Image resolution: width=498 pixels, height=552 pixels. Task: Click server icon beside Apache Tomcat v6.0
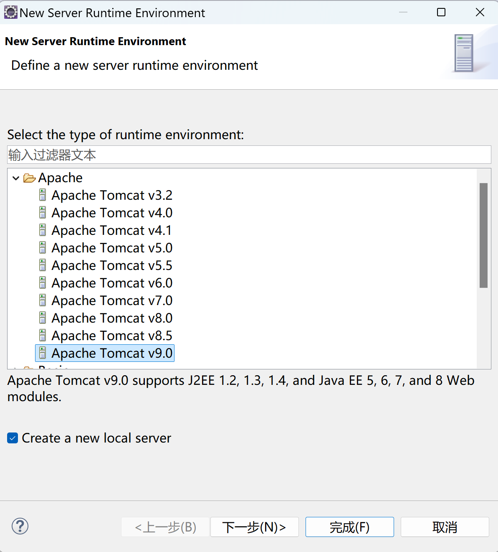pyautogui.click(x=43, y=283)
